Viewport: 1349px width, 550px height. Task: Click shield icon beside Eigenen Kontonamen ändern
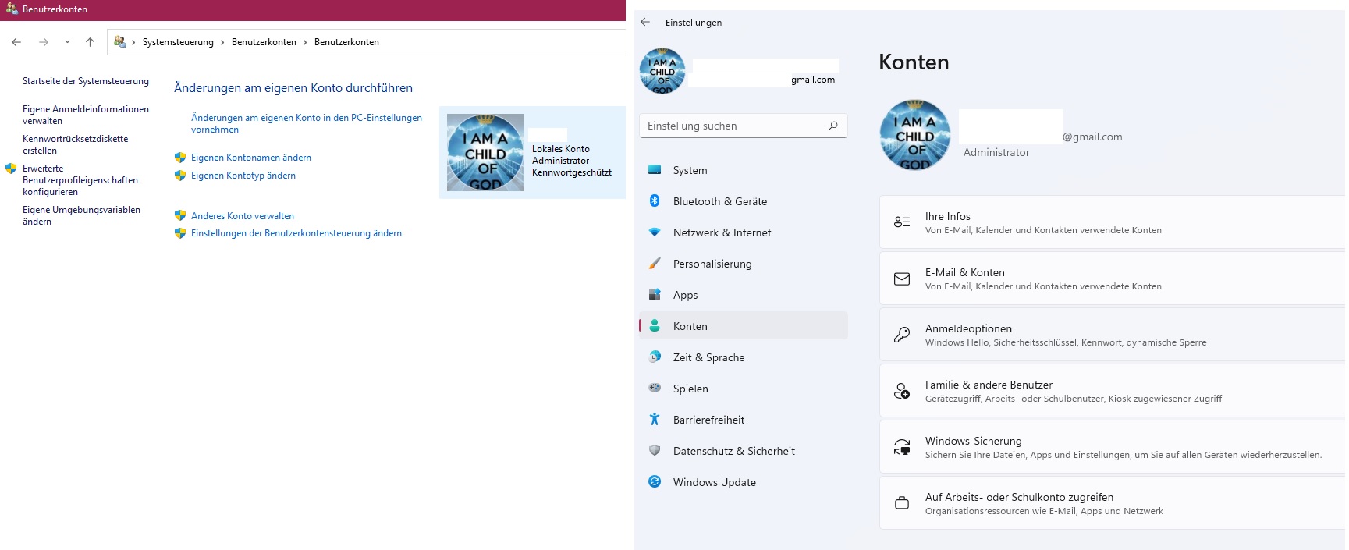[x=180, y=158]
